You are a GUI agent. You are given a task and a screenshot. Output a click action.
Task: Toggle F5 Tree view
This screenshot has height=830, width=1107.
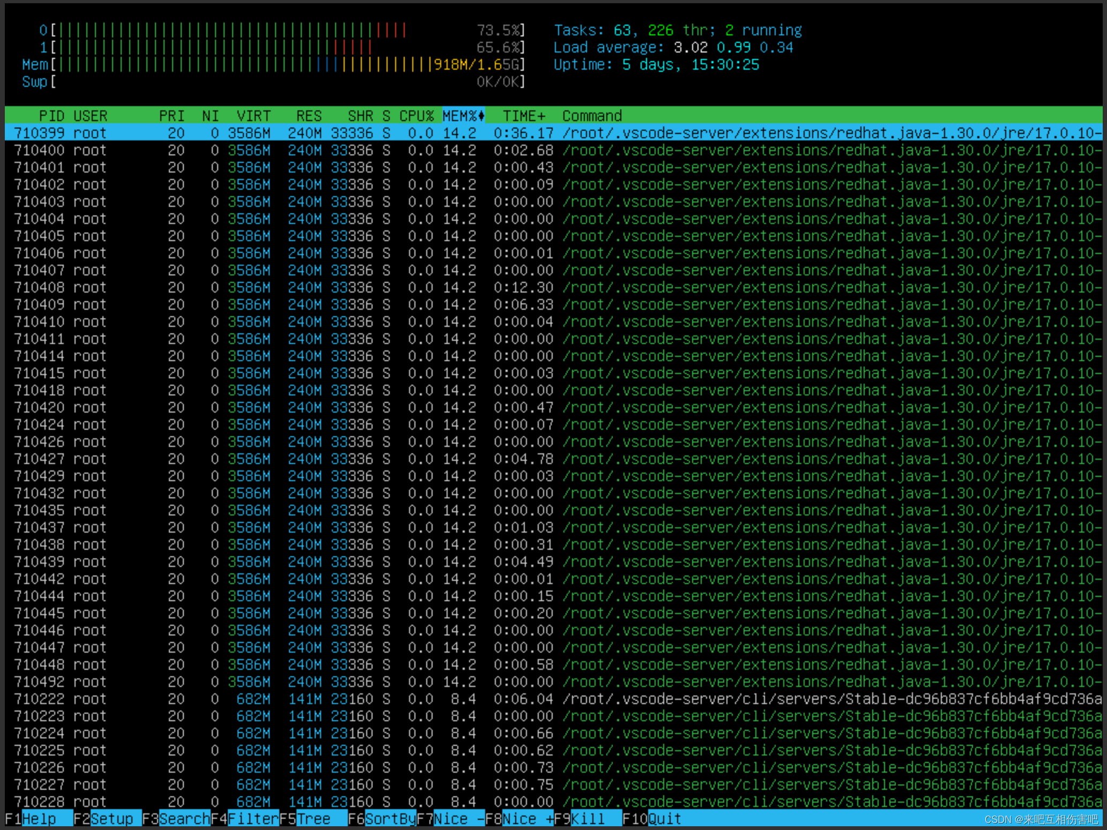click(313, 819)
